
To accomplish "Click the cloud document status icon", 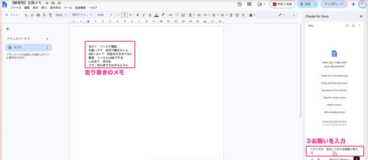I will point(59,3).
